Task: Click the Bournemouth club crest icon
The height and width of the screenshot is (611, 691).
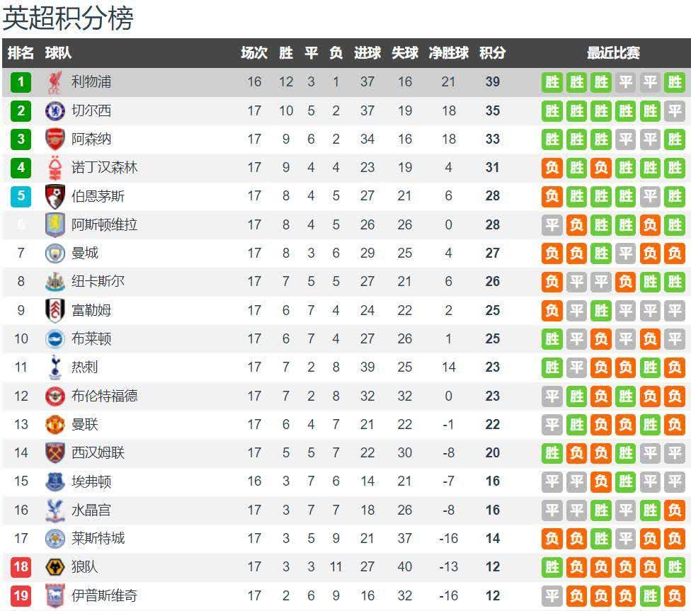Action: click(55, 196)
